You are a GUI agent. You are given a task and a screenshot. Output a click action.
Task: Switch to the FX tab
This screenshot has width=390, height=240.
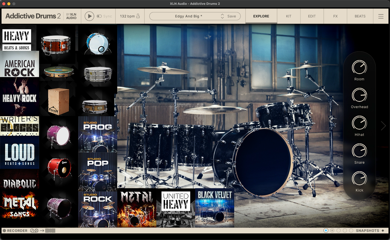[335, 16]
